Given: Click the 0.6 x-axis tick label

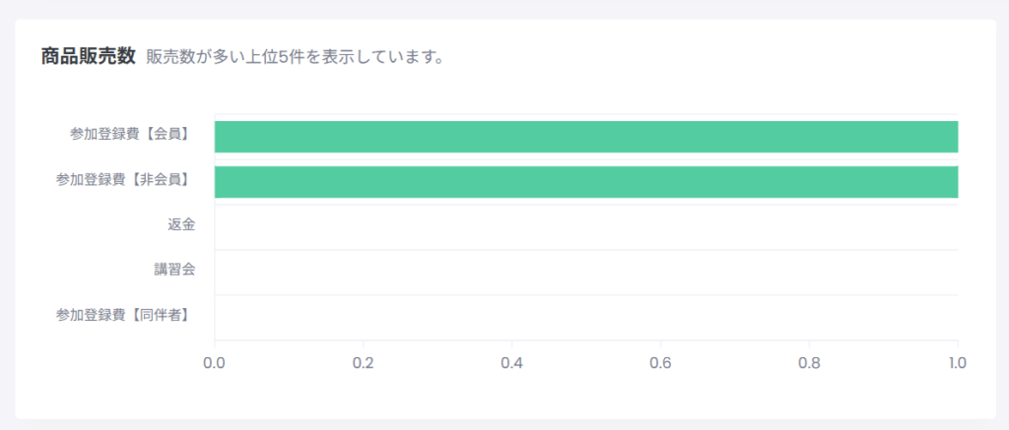Looking at the screenshot, I should (x=660, y=362).
